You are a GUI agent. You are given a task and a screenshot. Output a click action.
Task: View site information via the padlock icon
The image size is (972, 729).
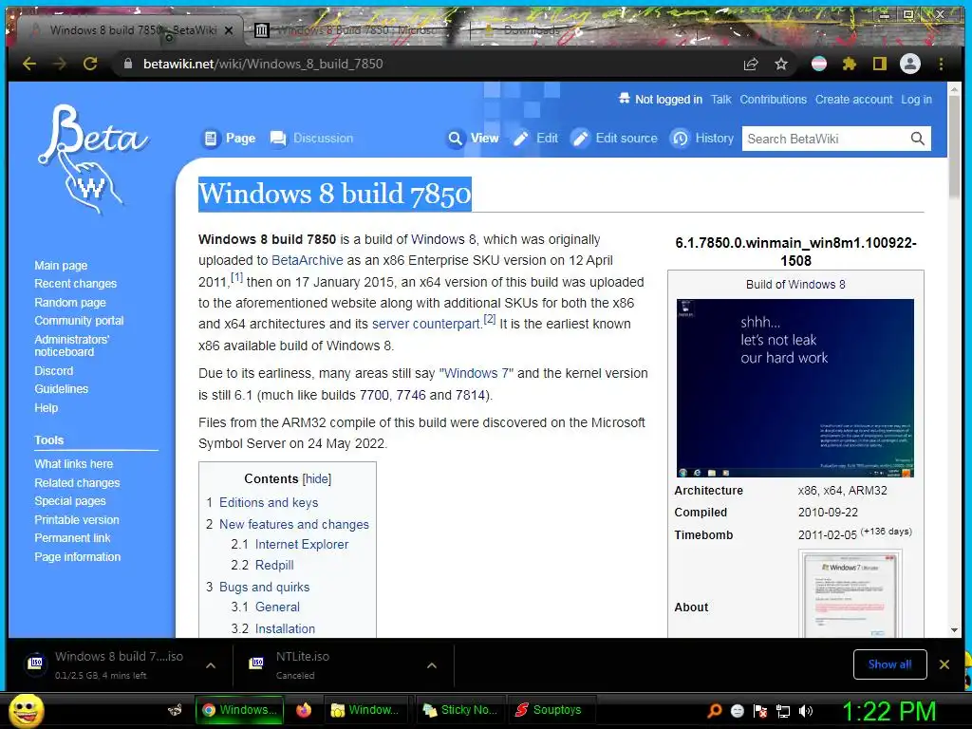coord(128,64)
